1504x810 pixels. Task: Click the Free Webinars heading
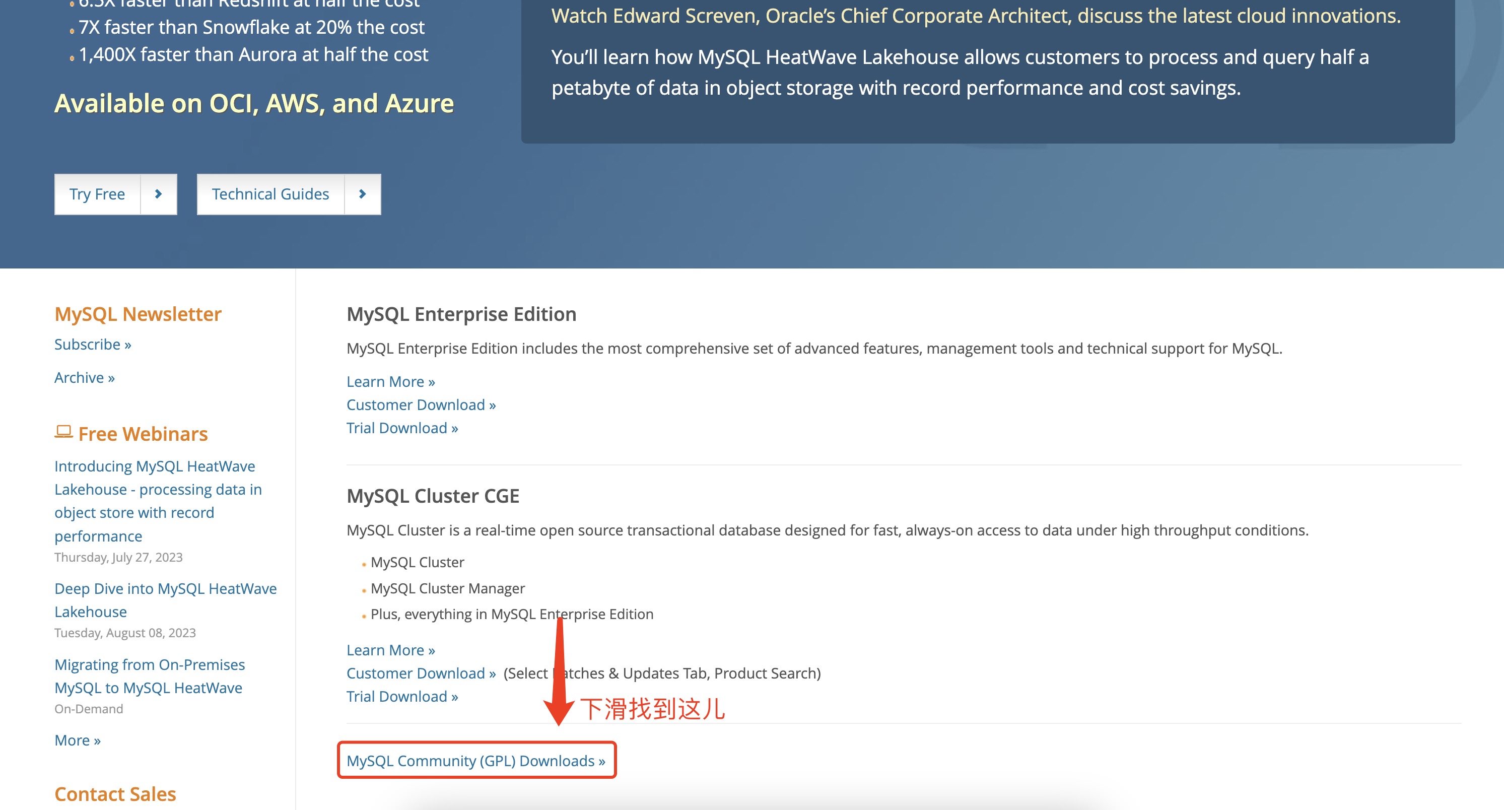tap(143, 434)
